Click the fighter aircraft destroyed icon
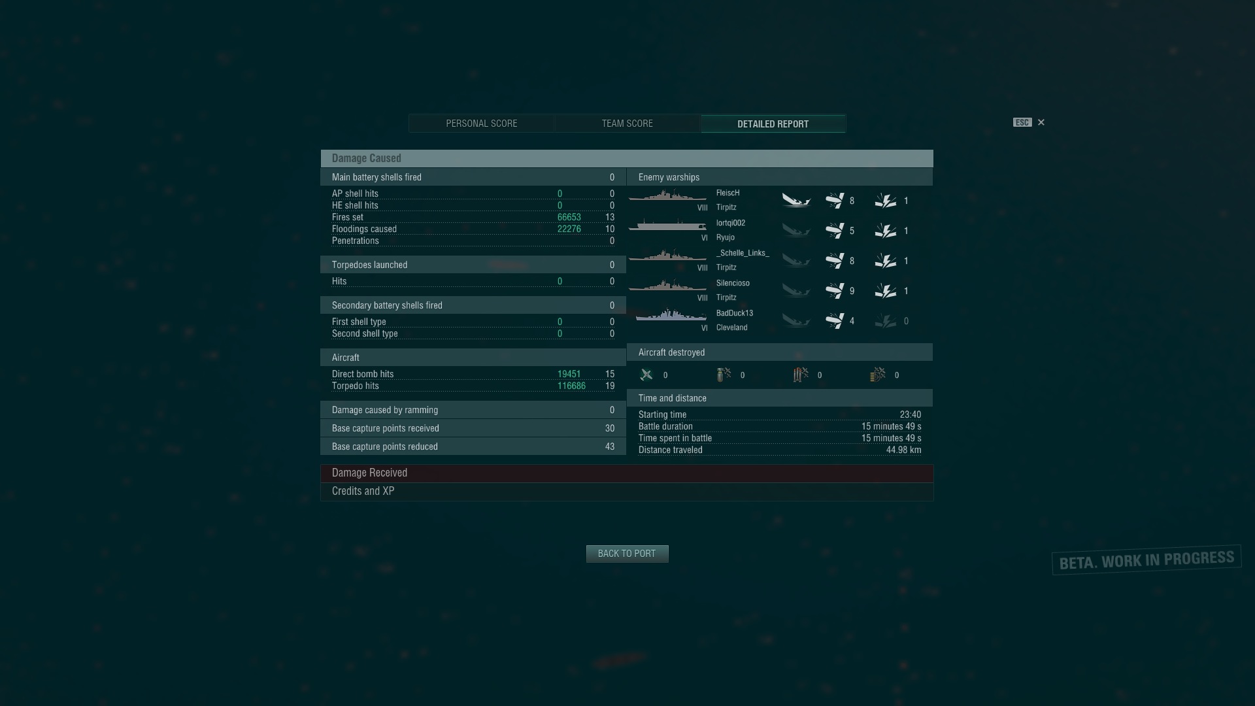This screenshot has height=706, width=1255. point(646,375)
